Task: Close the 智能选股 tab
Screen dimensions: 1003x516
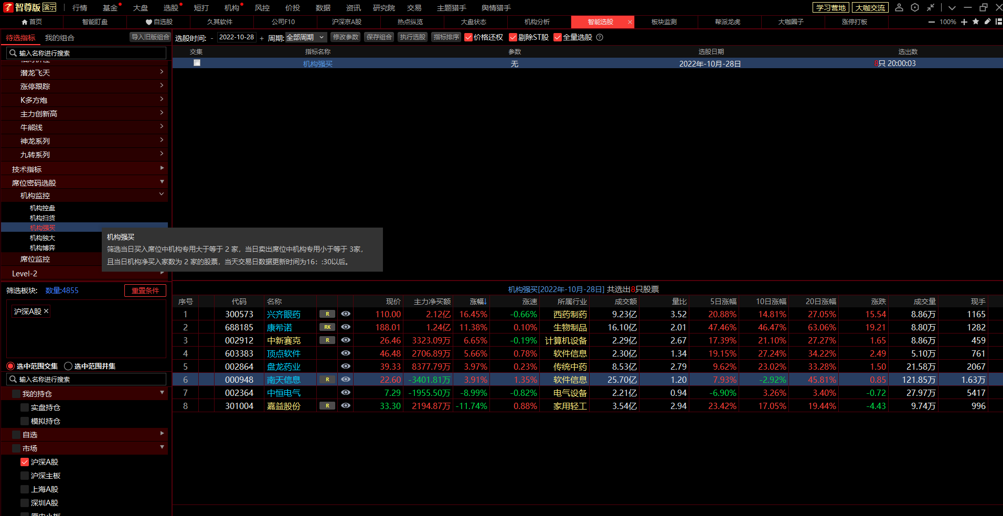Action: (629, 22)
